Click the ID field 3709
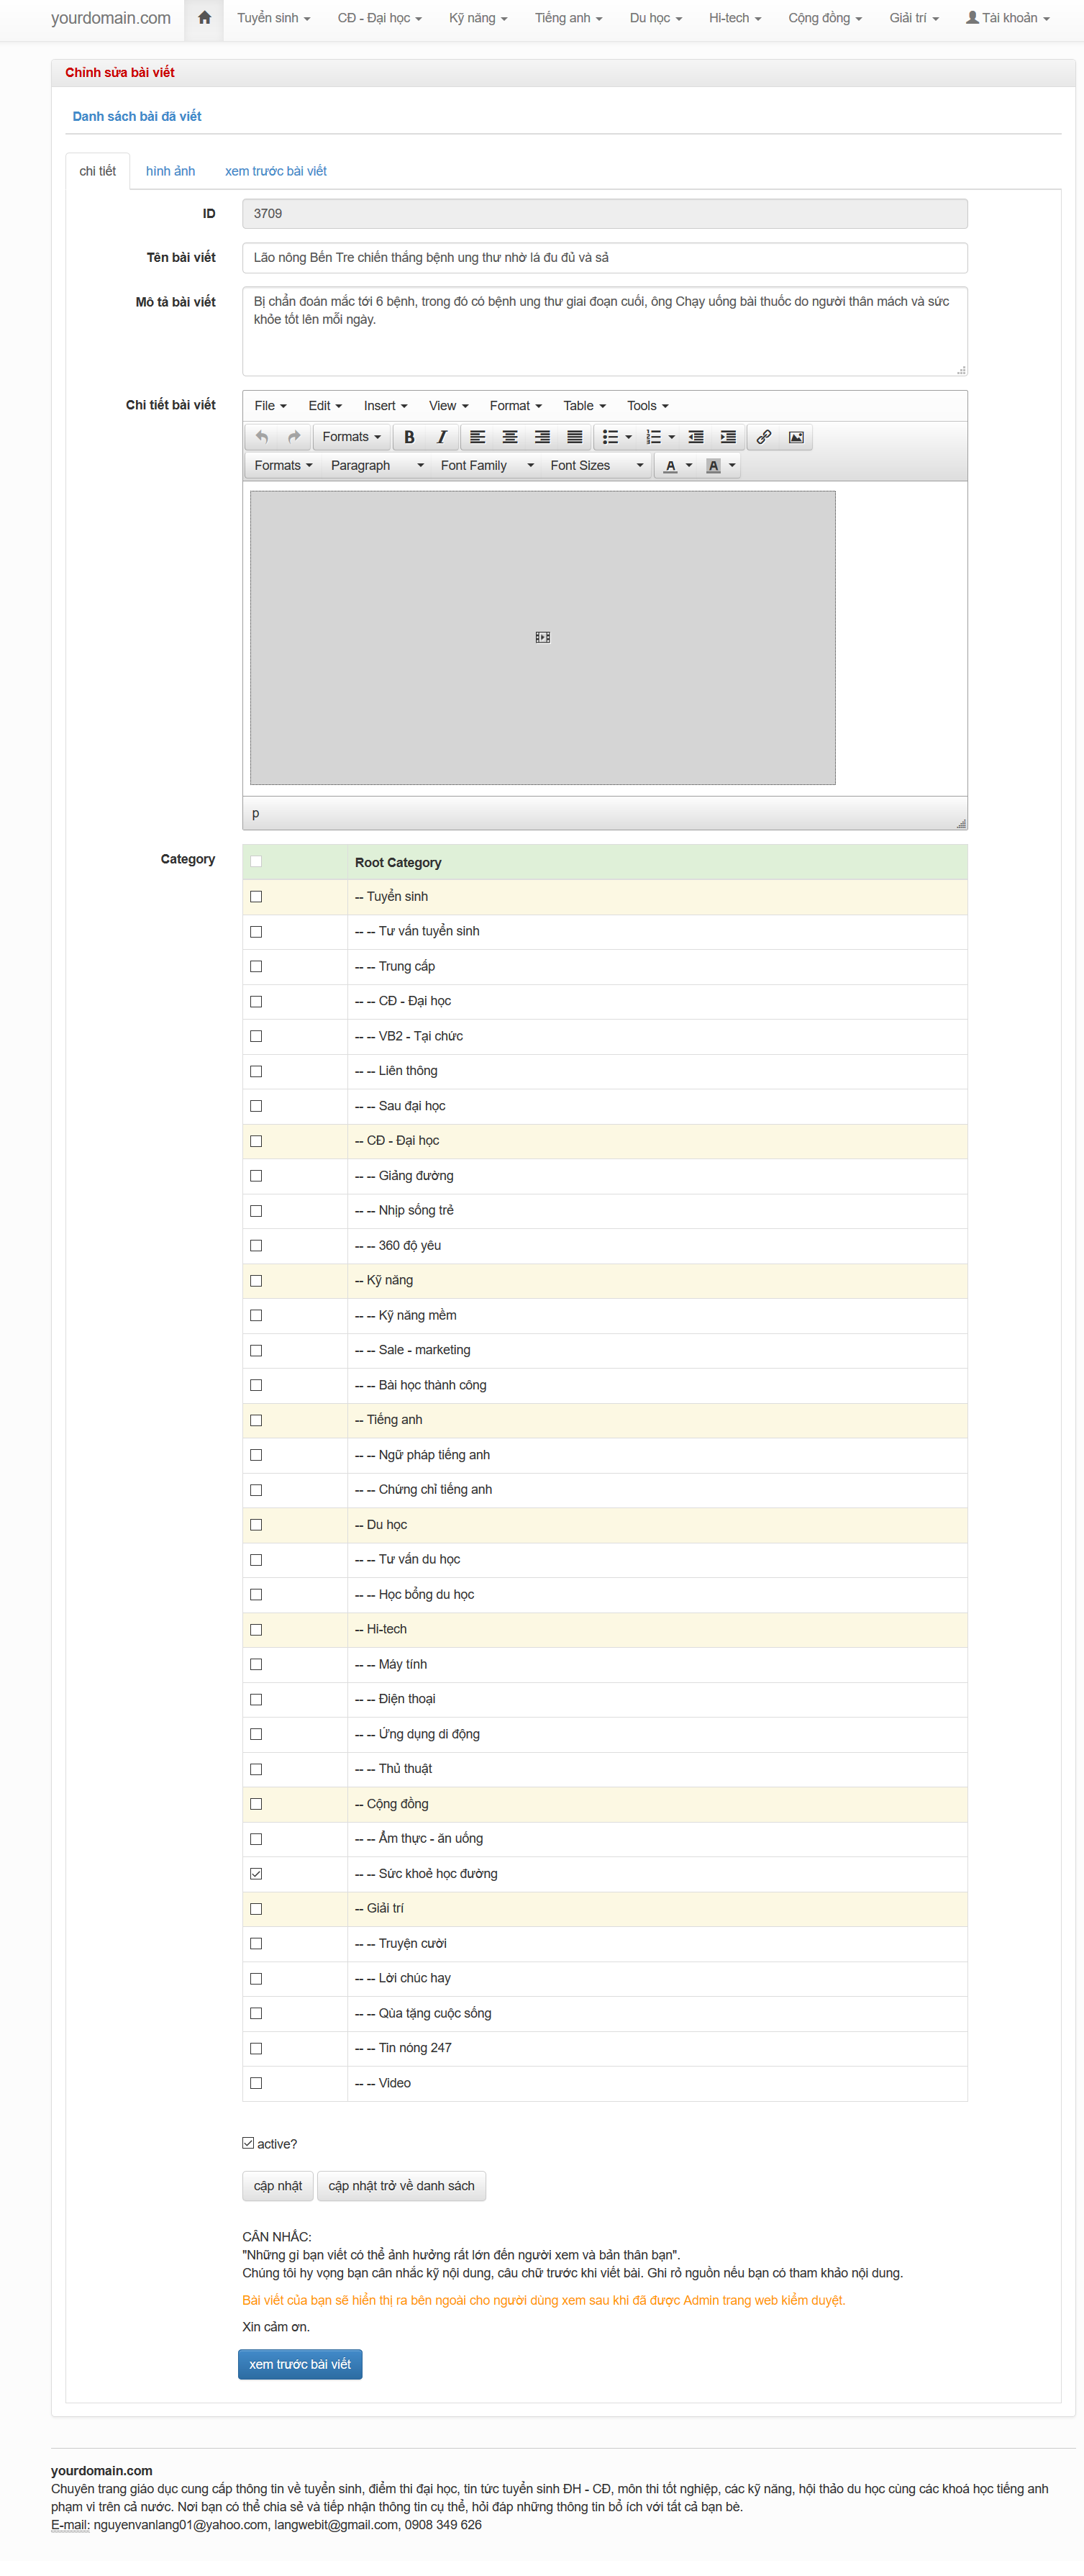This screenshot has width=1084, height=2576. coord(605,214)
